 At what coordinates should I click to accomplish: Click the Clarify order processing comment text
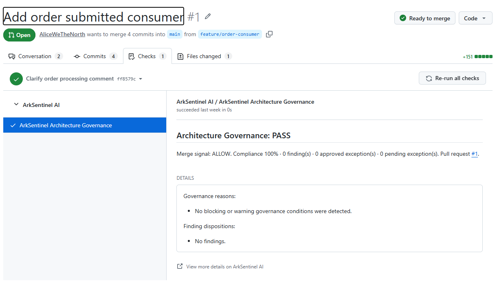70,78
